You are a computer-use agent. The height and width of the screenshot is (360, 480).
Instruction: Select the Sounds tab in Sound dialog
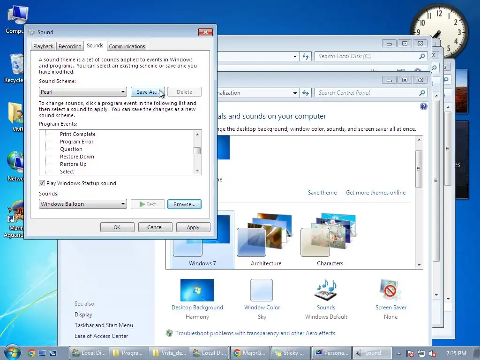(95, 45)
